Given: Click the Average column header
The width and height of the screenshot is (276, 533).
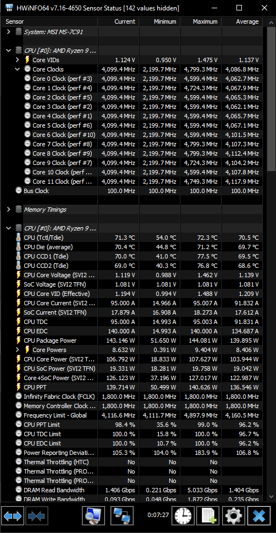Looking at the screenshot, I should [x=242, y=21].
